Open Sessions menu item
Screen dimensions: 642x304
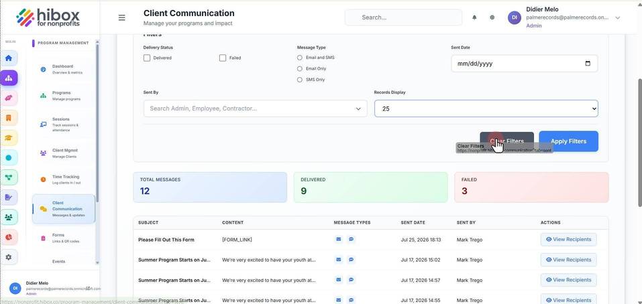[64, 125]
